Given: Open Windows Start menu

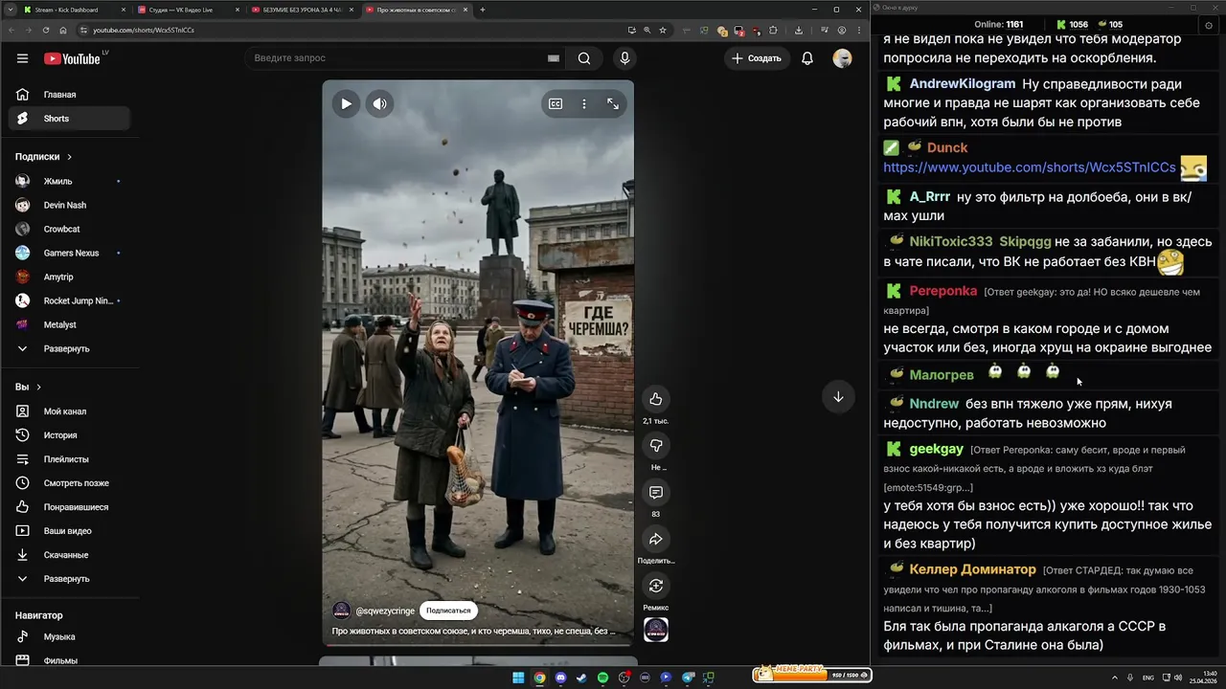Looking at the screenshot, I should coord(518,678).
